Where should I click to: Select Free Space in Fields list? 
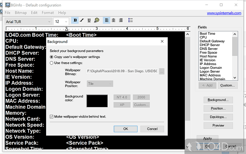click(x=208, y=52)
